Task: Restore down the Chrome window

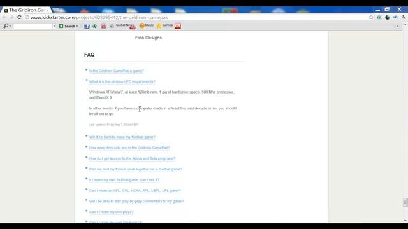Action: pos(387,10)
